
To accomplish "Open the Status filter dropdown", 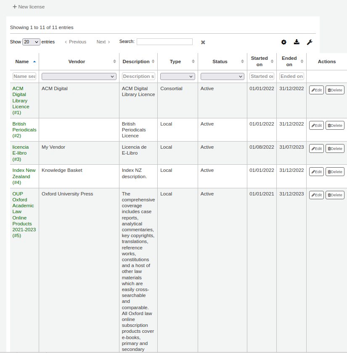I will click(222, 76).
